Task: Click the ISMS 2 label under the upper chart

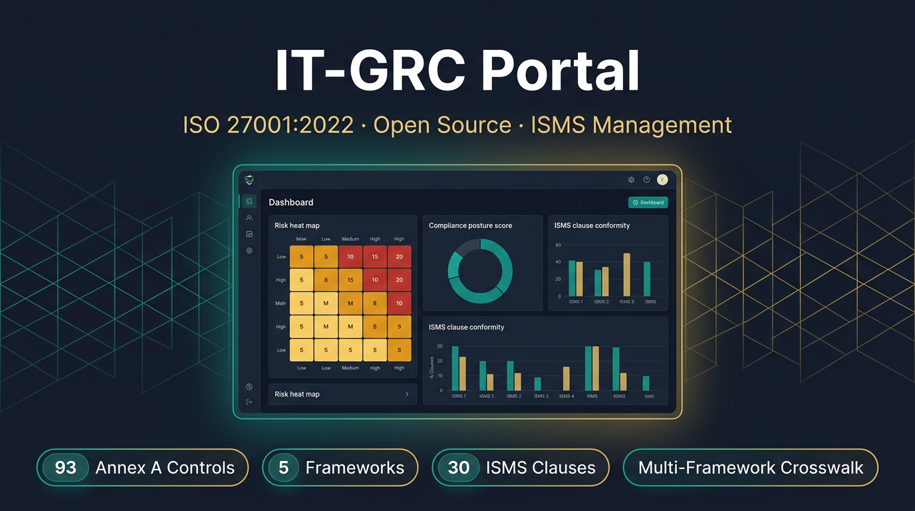Action: pos(601,302)
